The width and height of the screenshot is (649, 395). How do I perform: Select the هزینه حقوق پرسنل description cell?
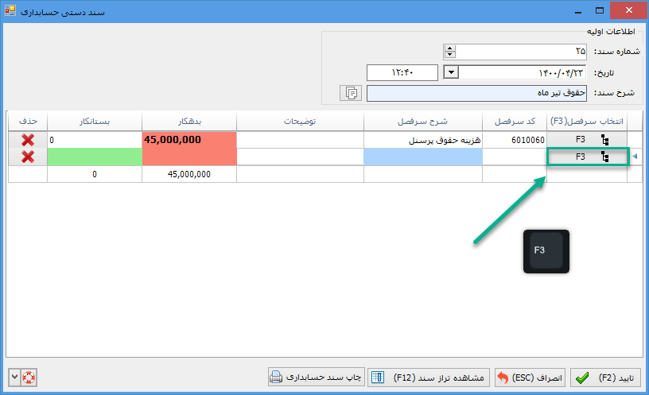423,140
